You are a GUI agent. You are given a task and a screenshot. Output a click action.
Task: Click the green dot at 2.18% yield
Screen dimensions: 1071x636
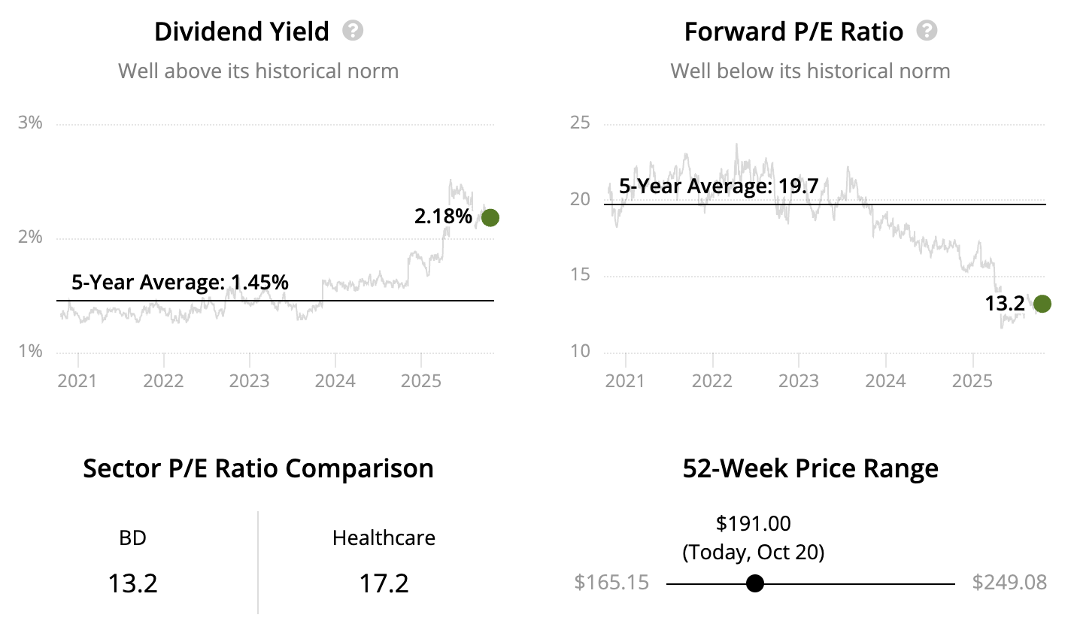click(x=490, y=218)
